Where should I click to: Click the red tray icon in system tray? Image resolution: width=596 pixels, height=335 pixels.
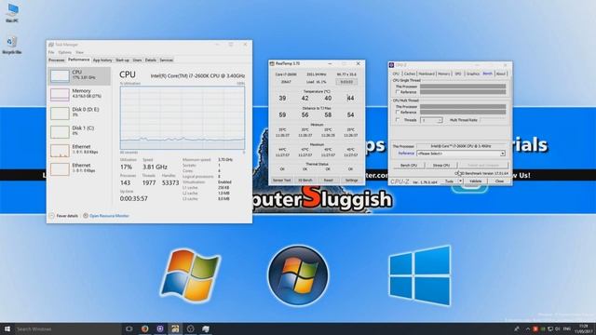coord(535,328)
